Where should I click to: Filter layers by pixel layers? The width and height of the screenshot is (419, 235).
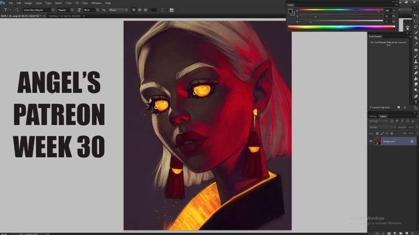[391, 121]
